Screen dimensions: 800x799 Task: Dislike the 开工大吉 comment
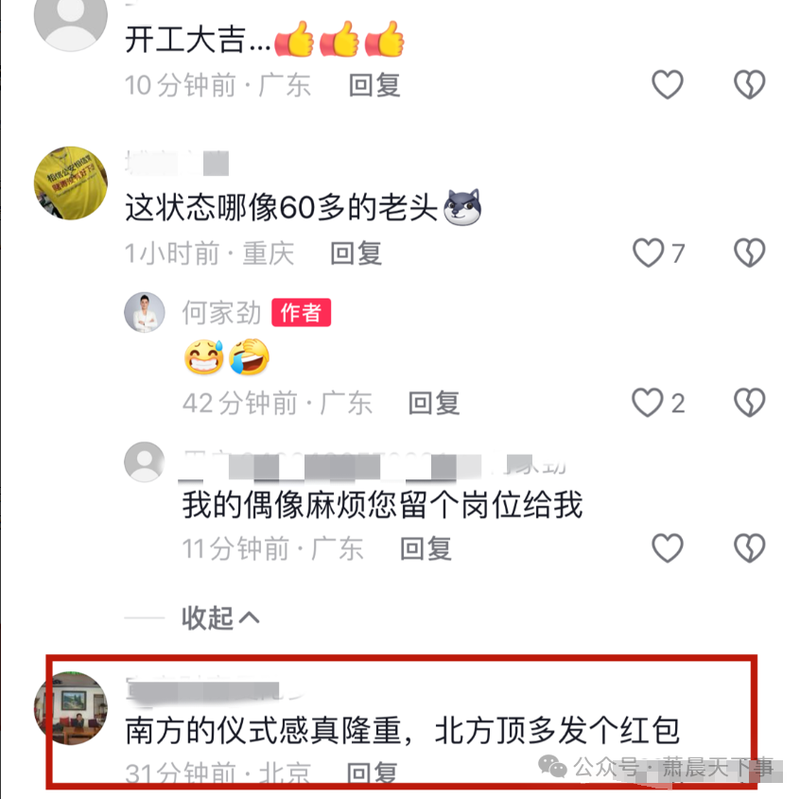[750, 84]
